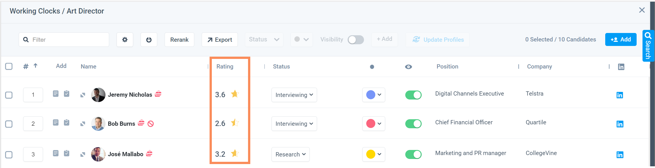
Task: Sort the table by the Rating column
Action: point(225,67)
